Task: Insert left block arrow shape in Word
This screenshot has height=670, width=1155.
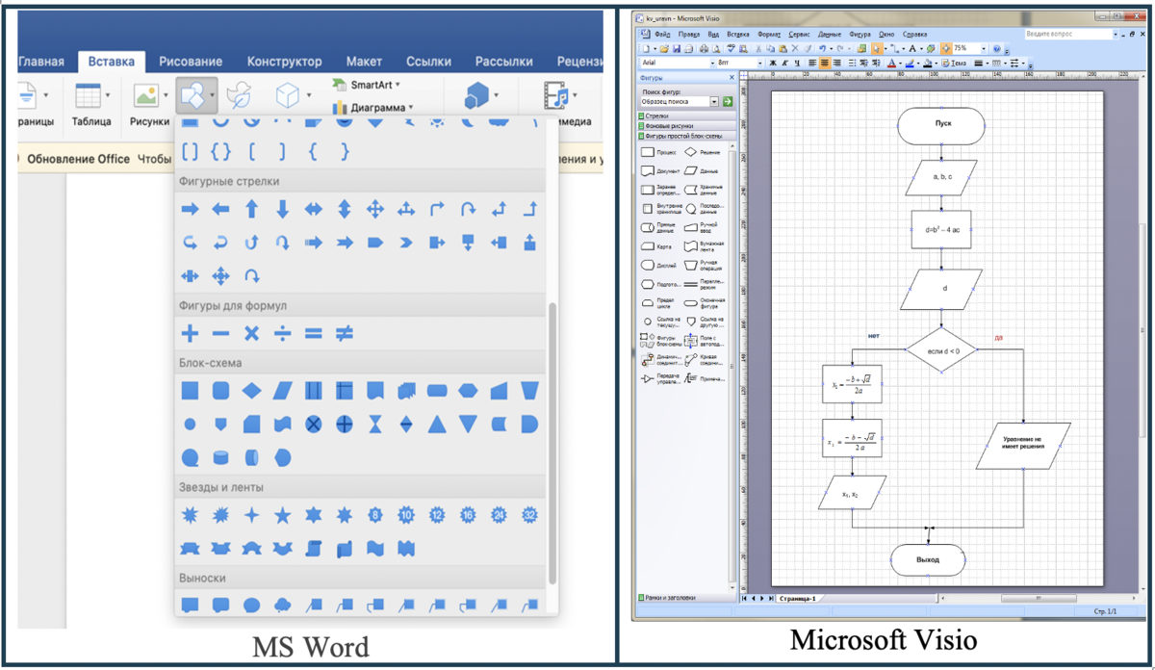Action: 220,209
